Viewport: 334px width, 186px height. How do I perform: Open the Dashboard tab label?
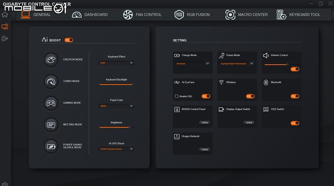pos(96,15)
